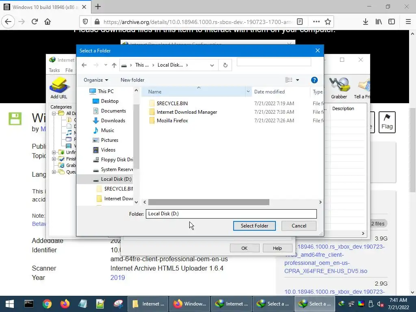Open the Organize dropdown menu
This screenshot has width=416, height=312.
[x=96, y=80]
